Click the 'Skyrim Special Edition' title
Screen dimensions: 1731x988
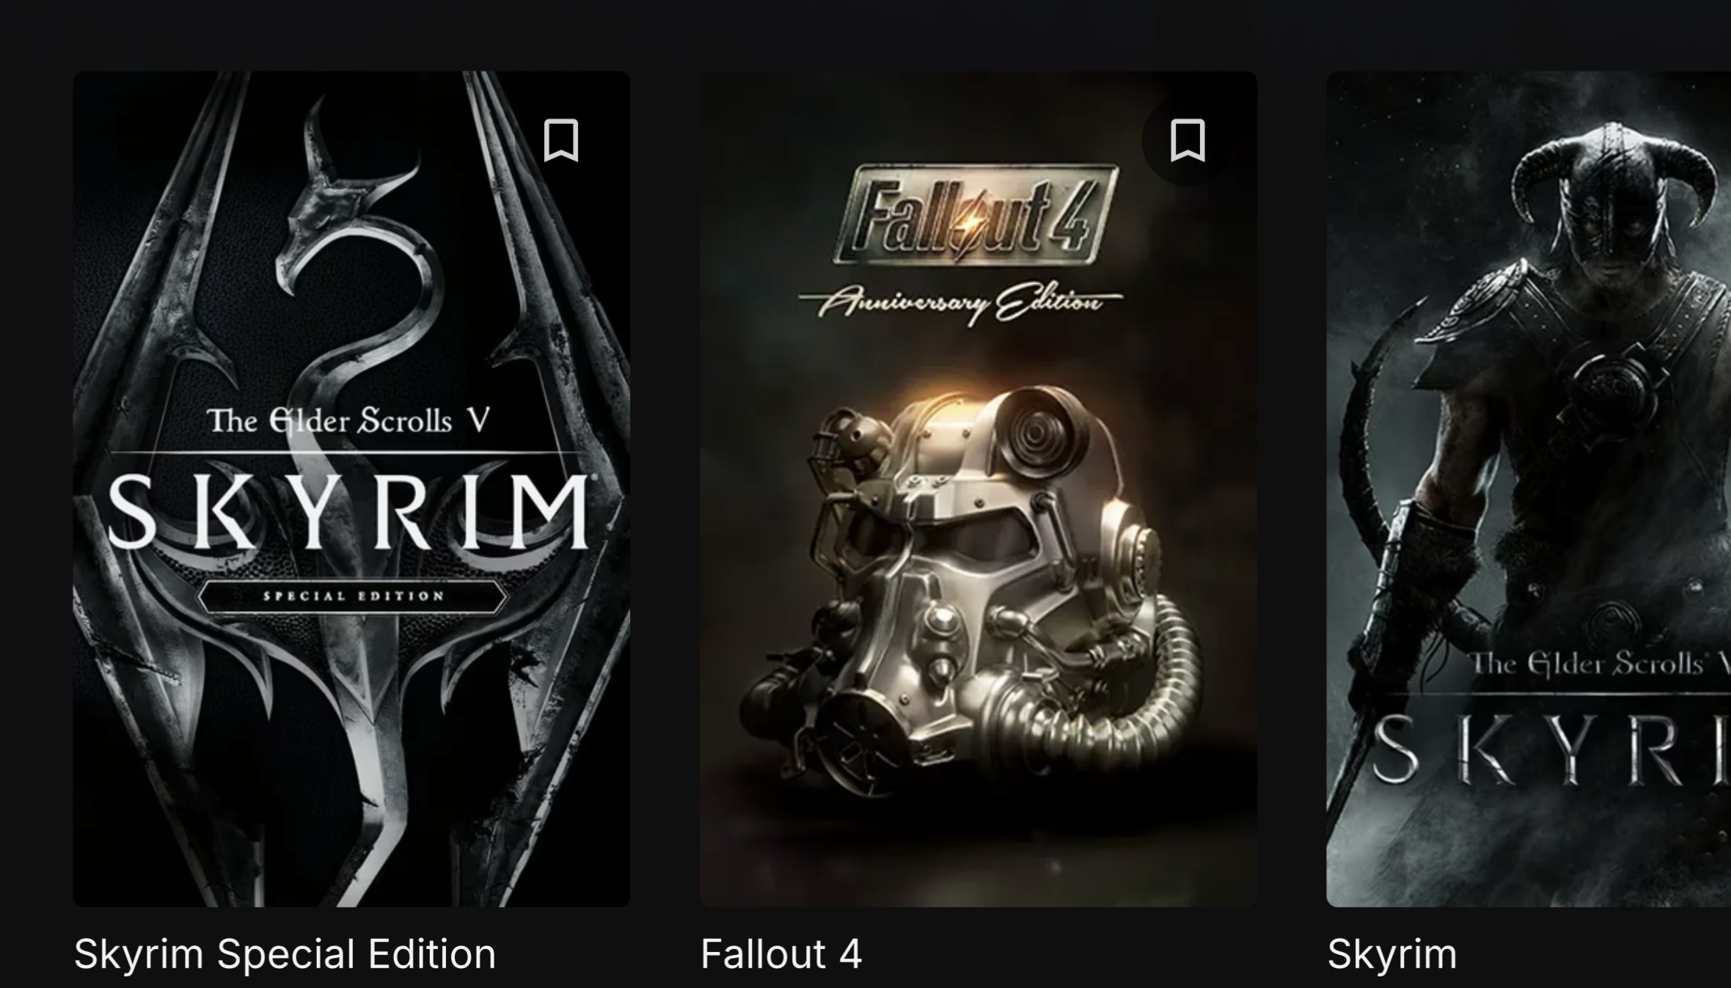click(x=285, y=954)
